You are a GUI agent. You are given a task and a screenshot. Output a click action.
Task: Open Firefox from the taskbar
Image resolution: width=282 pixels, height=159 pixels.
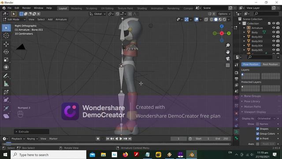pyautogui.click(x=125, y=155)
